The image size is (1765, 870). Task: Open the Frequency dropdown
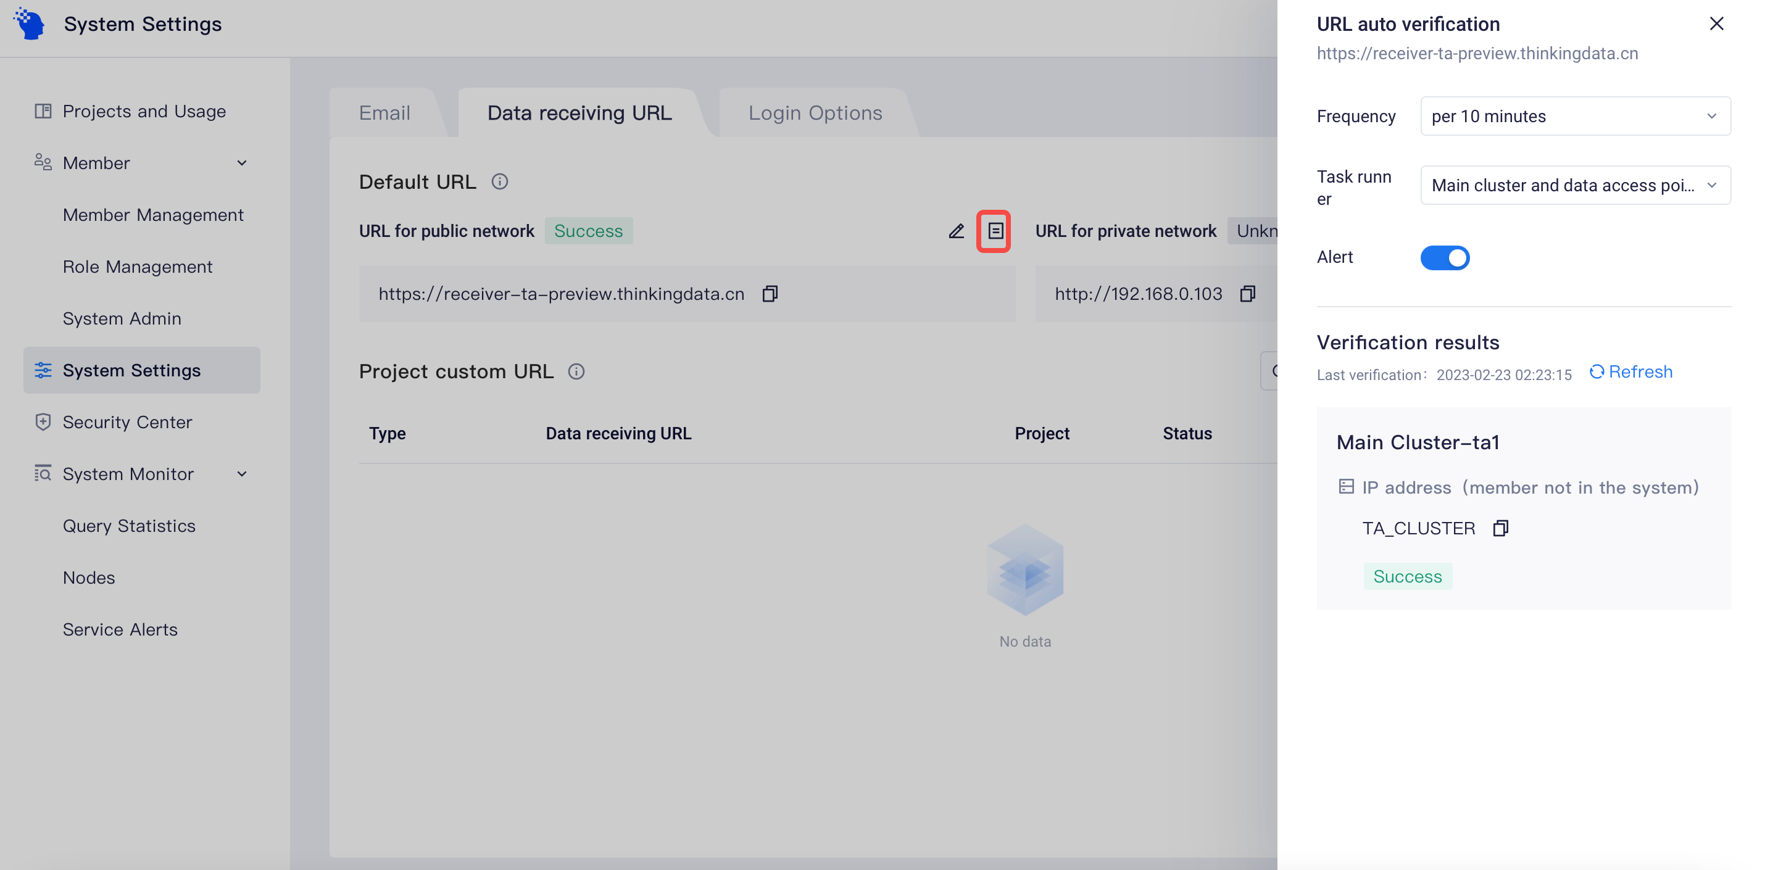[1575, 117]
